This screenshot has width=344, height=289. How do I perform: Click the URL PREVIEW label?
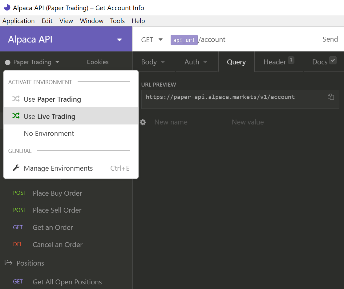tap(158, 85)
